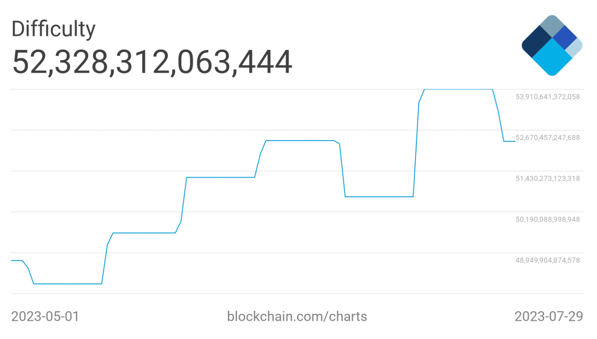597x339 pixels.
Task: Click the "Difficulty" chart title
Action: point(53,29)
